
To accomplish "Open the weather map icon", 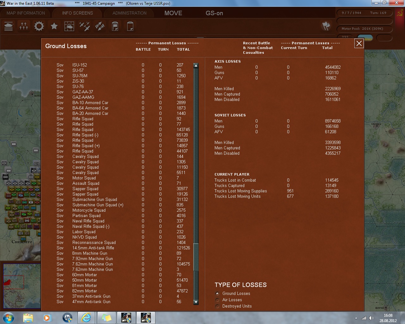I will 69,26.
